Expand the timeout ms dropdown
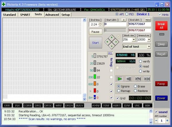This screenshot has width=172, height=127. (149, 40)
